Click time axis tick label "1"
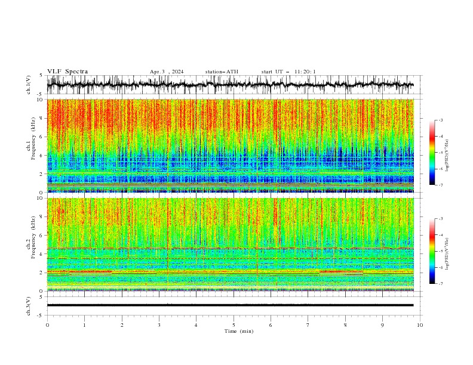 [x=84, y=325]
